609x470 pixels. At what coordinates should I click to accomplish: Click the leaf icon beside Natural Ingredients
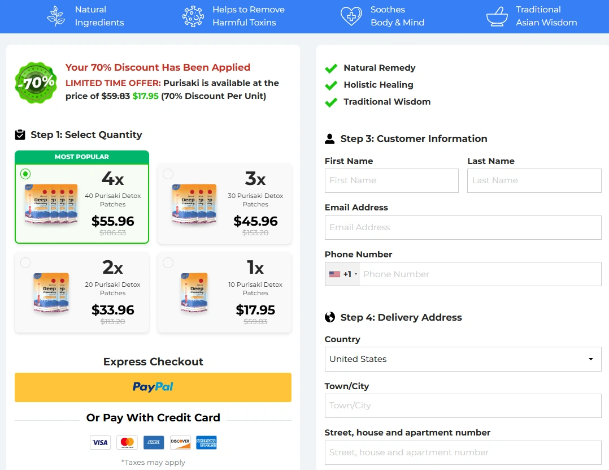[x=55, y=16]
